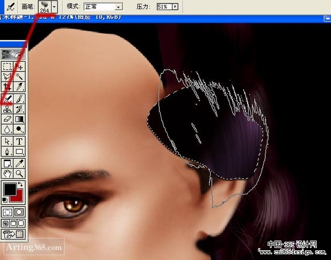
Task: Open the 模式 blend mode dropdown
Action: click(x=103, y=7)
